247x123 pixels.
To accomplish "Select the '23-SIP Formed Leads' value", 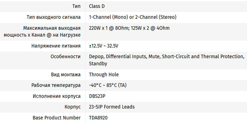I will [112, 107].
